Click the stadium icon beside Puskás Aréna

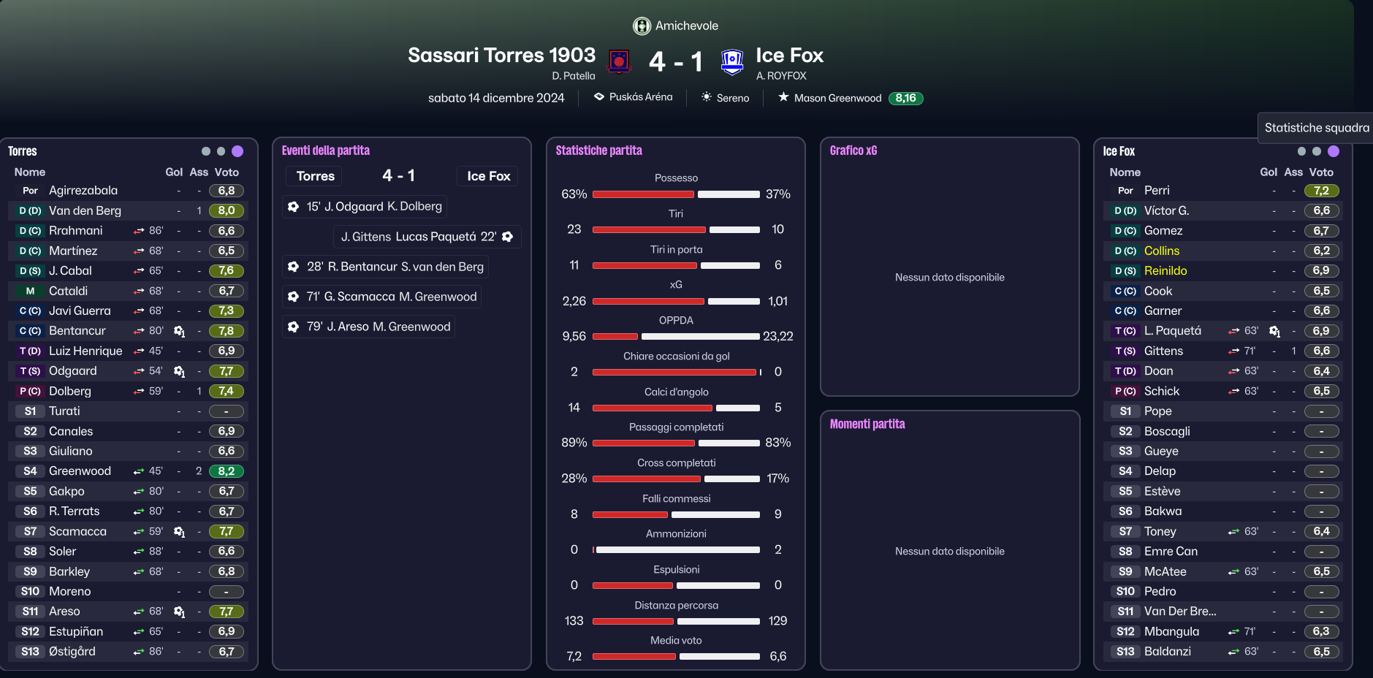pyautogui.click(x=599, y=96)
